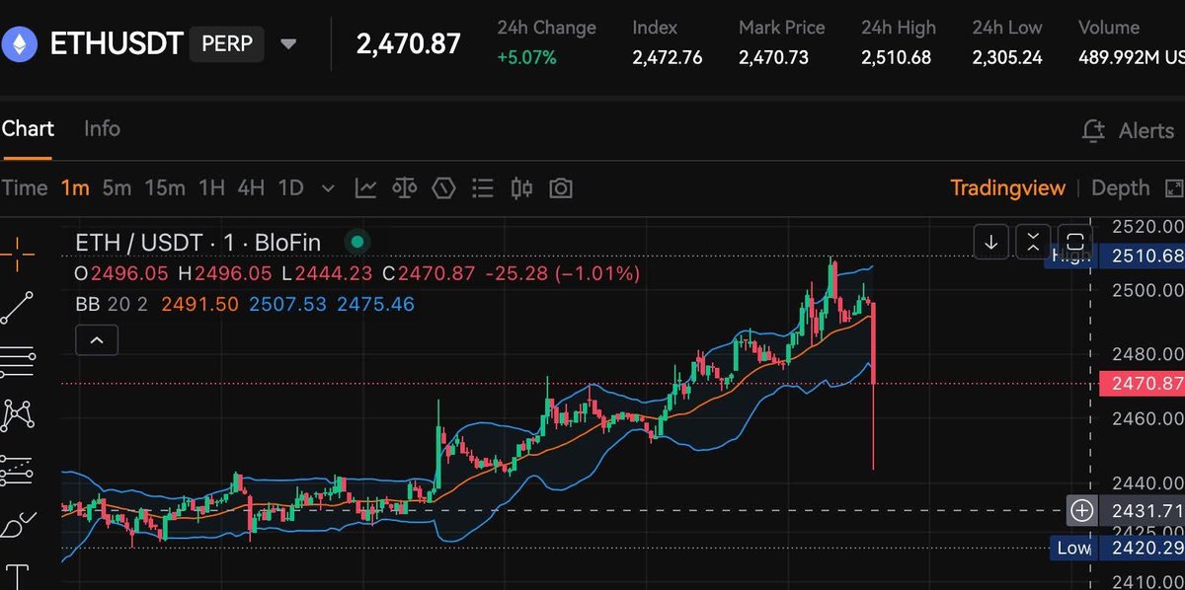Click the BB lower value 2475.46
The height and width of the screenshot is (590, 1185).
[x=375, y=305]
